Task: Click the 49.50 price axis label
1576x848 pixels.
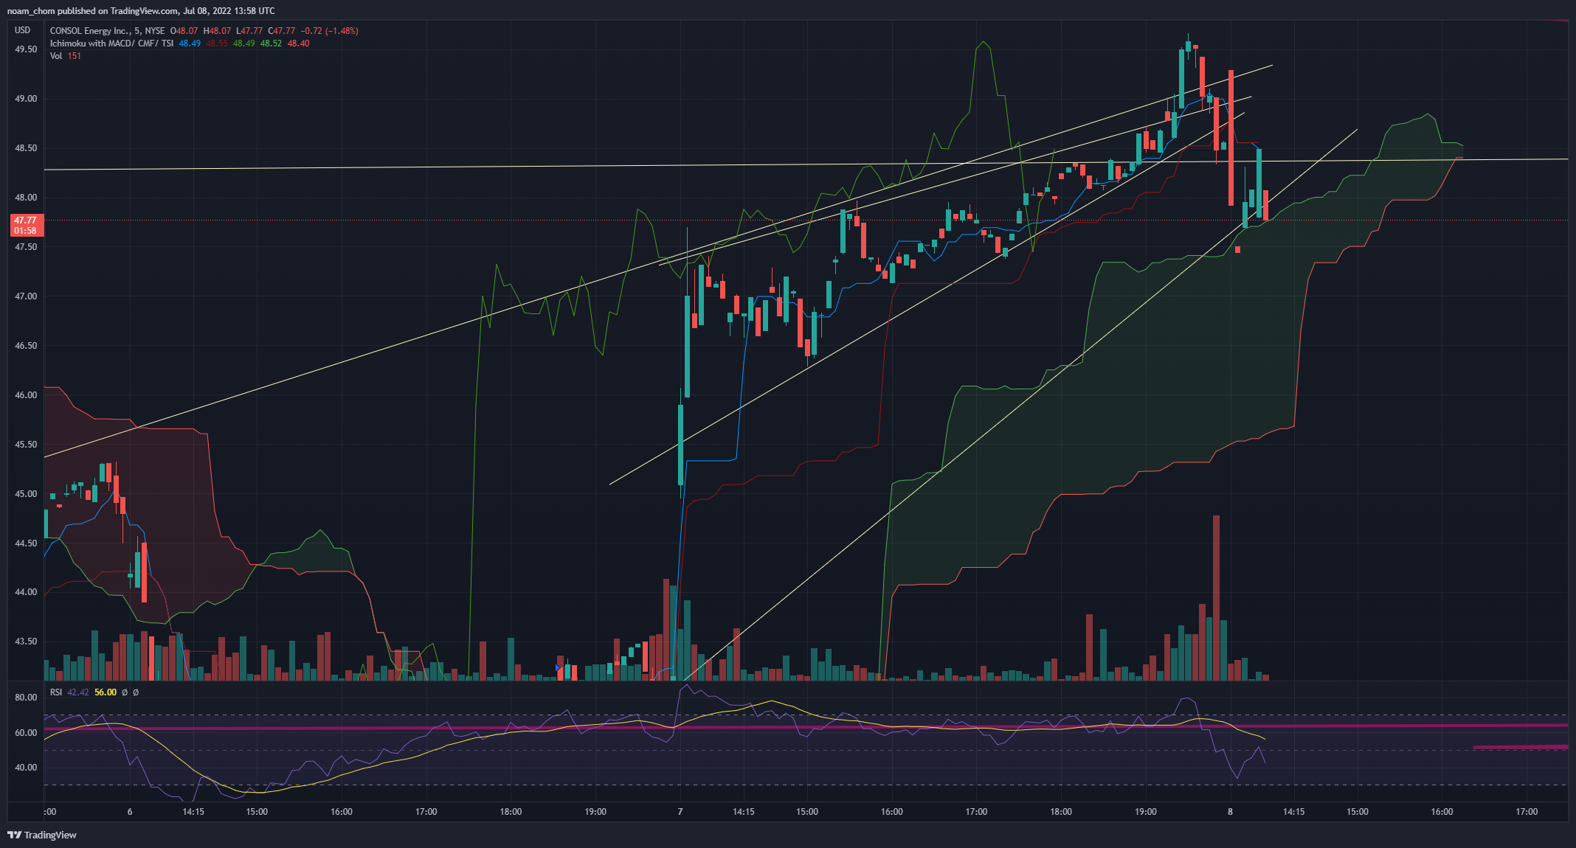Action: click(26, 49)
